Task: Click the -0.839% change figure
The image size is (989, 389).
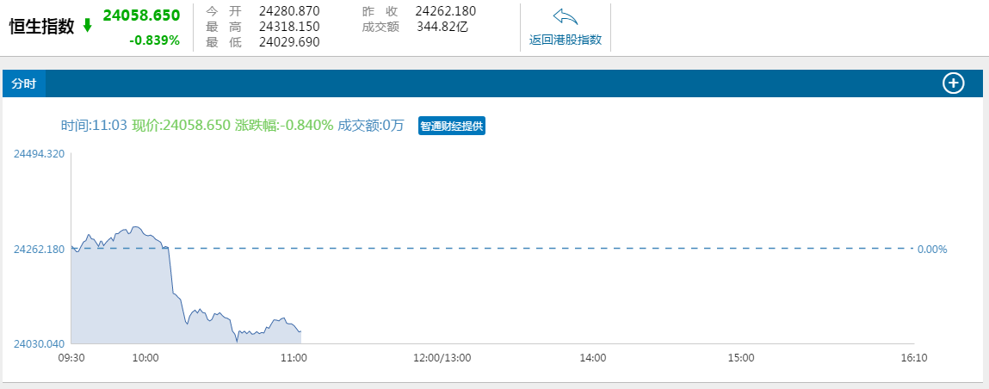Action: click(x=154, y=40)
